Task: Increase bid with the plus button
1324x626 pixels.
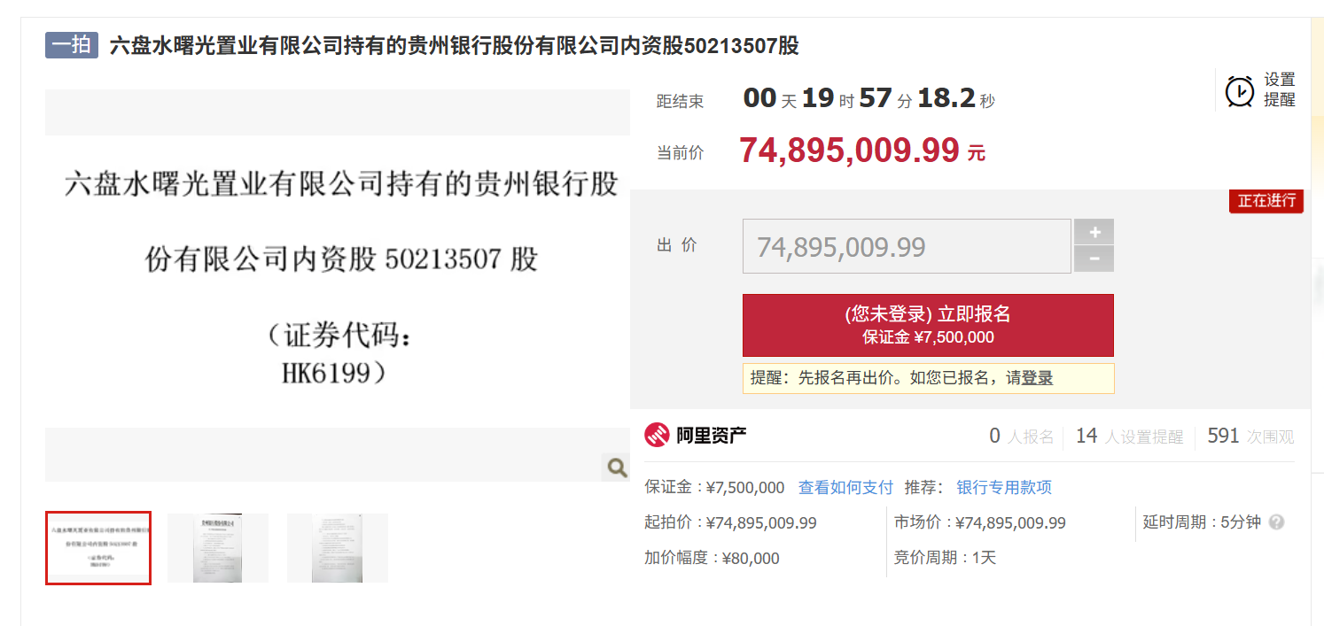Action: (x=1094, y=232)
